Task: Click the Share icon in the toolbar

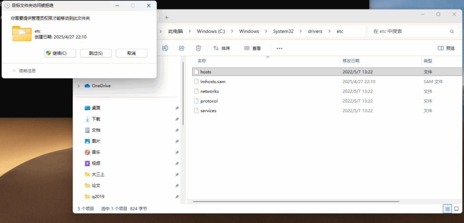Action: (x=182, y=48)
